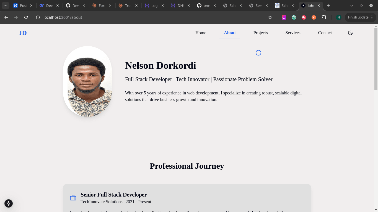This screenshot has height=212, width=378.
Task: Close the Dee tab
Action: coord(58,6)
